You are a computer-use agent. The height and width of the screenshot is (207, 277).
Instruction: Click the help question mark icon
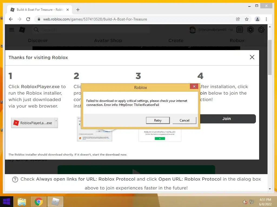[x=15, y=180]
